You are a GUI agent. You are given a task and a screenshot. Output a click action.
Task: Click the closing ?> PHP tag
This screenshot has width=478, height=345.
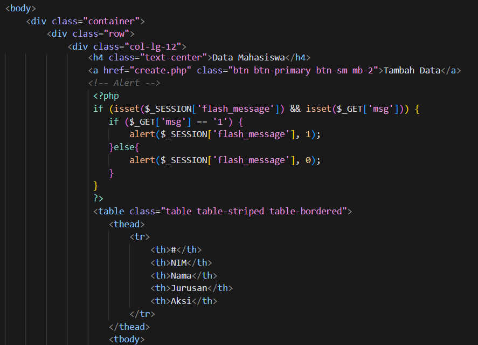pyautogui.click(x=98, y=198)
